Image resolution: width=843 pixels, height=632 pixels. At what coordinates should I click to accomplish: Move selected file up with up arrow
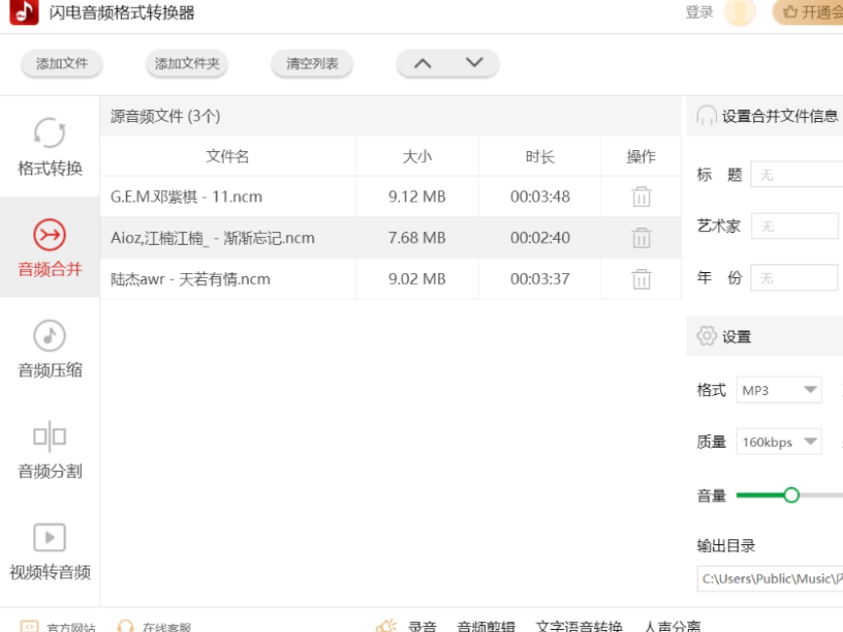click(x=422, y=63)
